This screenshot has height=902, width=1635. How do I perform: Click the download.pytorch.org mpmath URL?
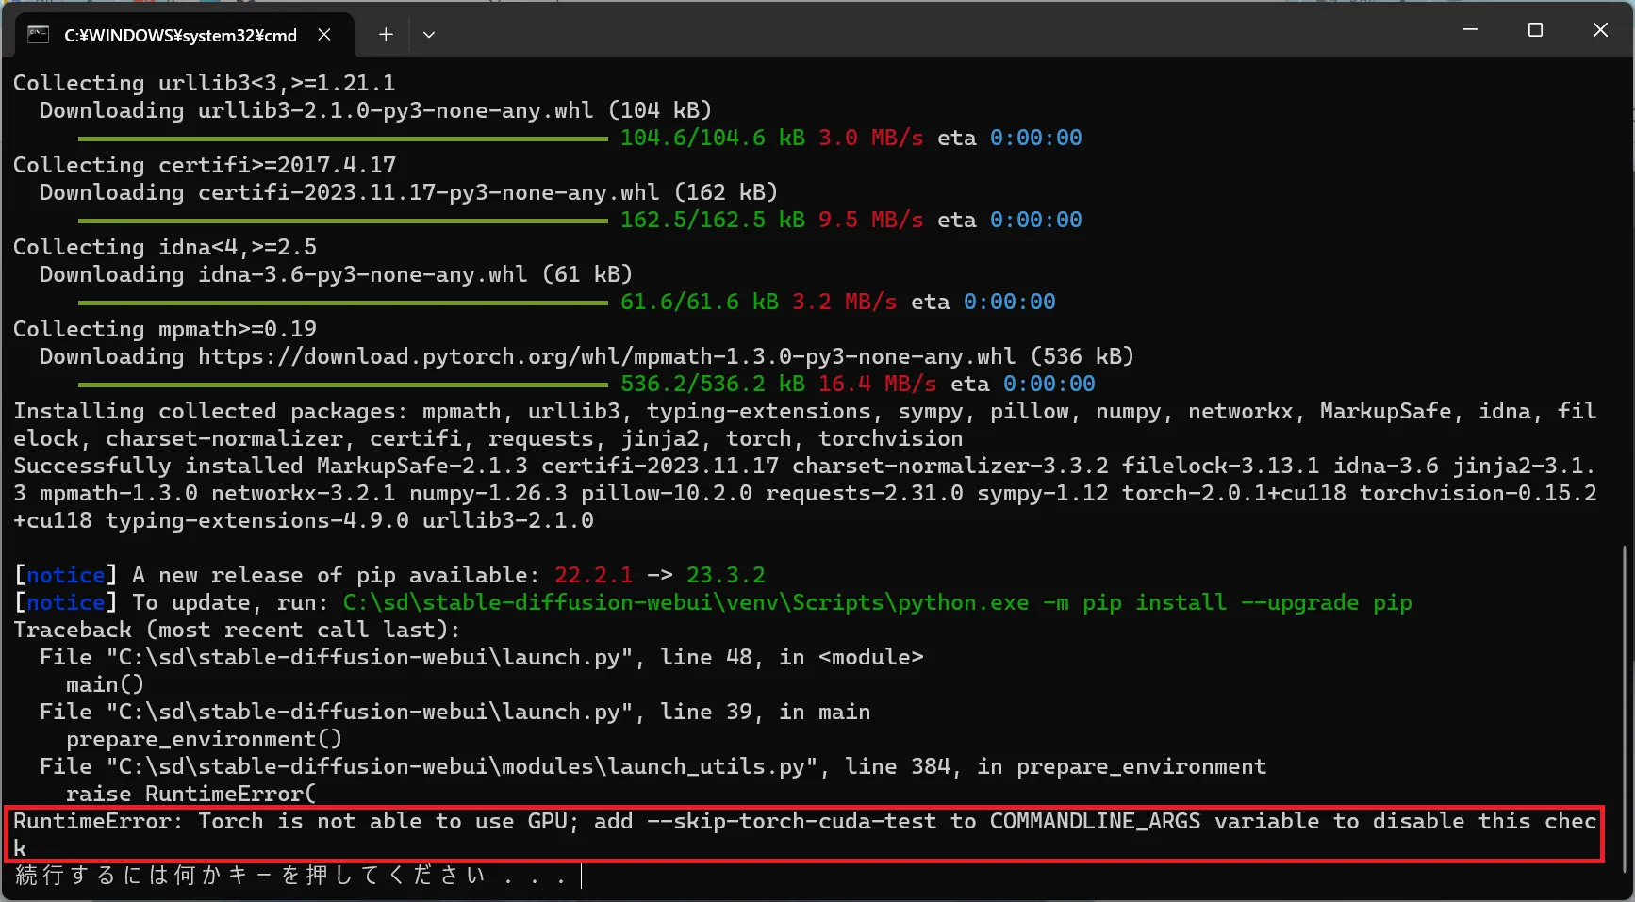[x=606, y=356]
